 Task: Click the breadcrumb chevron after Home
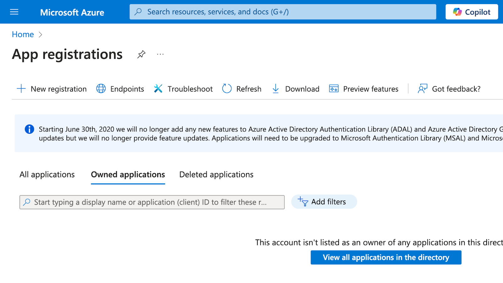click(40, 35)
